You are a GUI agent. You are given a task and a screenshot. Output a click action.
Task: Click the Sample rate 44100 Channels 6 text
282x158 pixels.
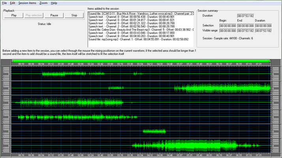(227, 38)
